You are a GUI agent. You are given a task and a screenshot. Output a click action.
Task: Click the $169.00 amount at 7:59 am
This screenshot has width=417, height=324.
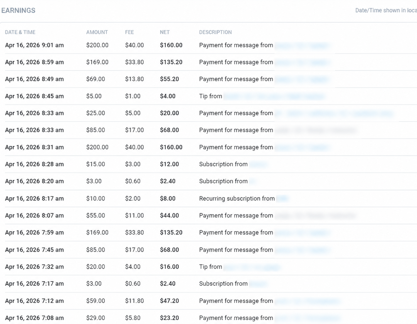(x=97, y=233)
